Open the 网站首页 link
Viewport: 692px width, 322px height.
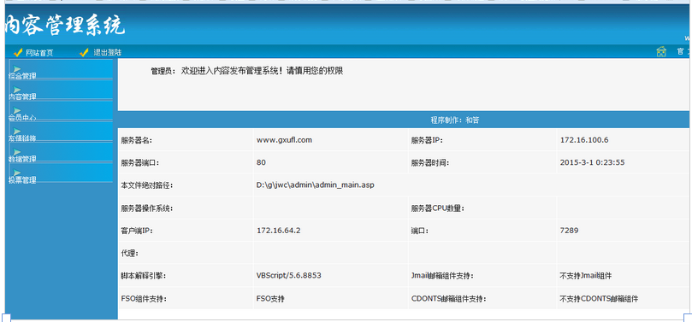tap(39, 53)
